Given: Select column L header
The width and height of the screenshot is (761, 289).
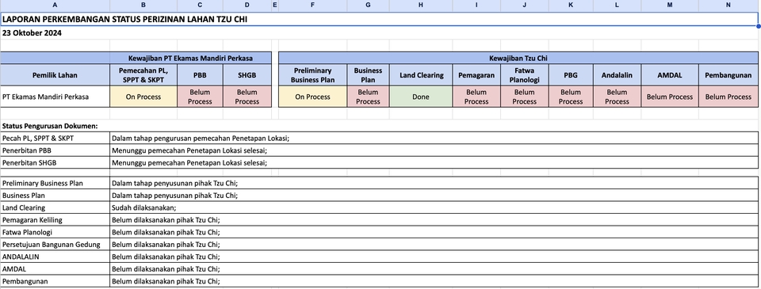Looking at the screenshot, I should [x=617, y=6].
